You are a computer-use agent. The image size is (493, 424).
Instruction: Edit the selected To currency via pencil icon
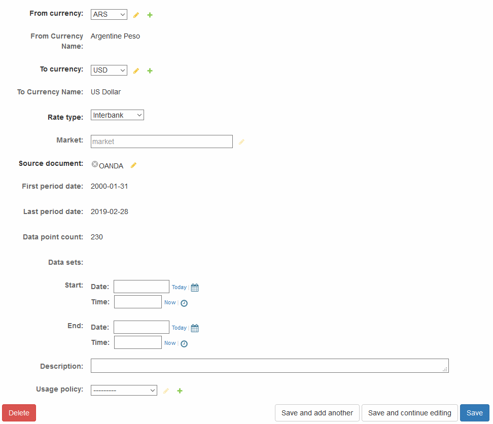[x=136, y=71]
